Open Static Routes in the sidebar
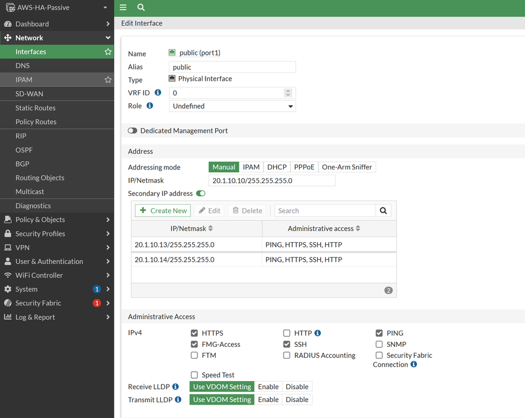This screenshot has width=525, height=418. pos(35,108)
